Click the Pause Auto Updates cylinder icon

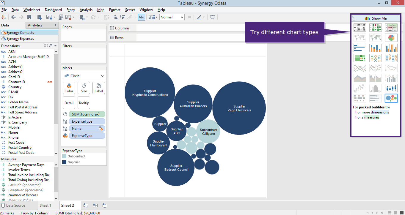click(x=82, y=17)
